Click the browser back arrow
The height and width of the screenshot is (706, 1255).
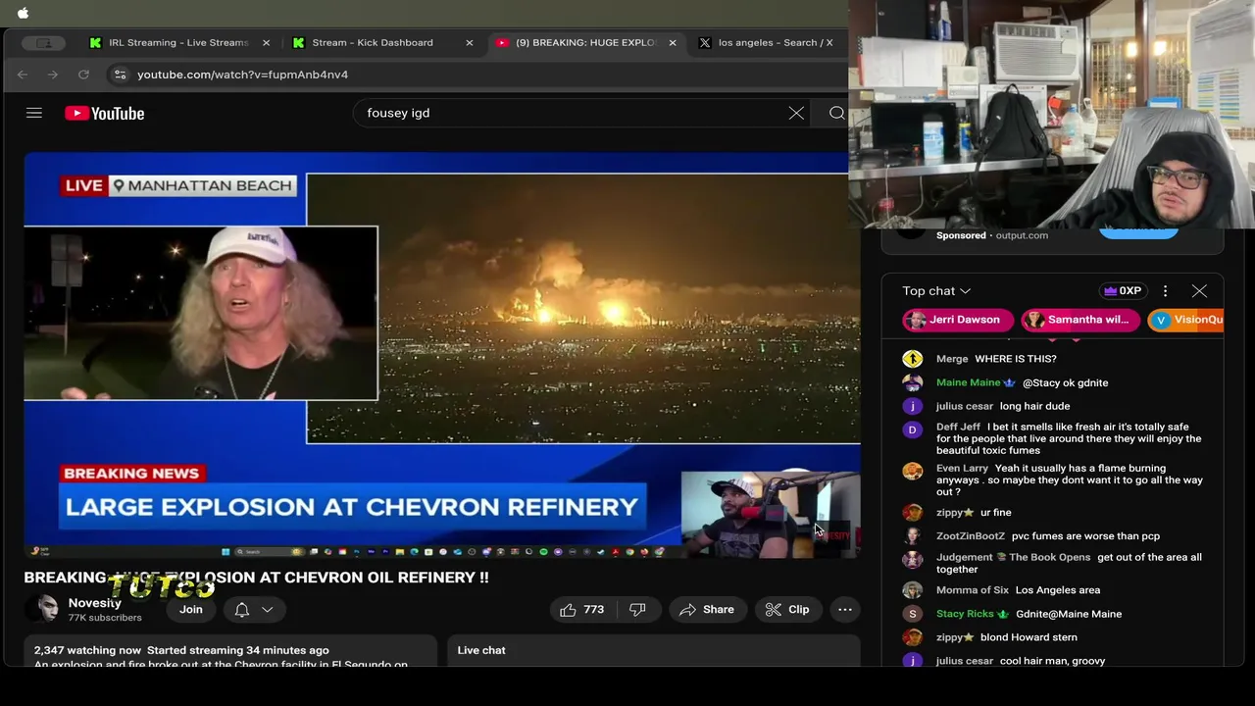pos(23,75)
